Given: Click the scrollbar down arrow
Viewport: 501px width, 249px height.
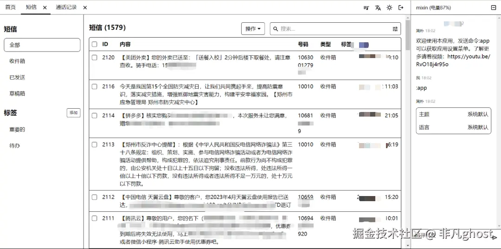Looking at the screenshot, I should [408, 246].
